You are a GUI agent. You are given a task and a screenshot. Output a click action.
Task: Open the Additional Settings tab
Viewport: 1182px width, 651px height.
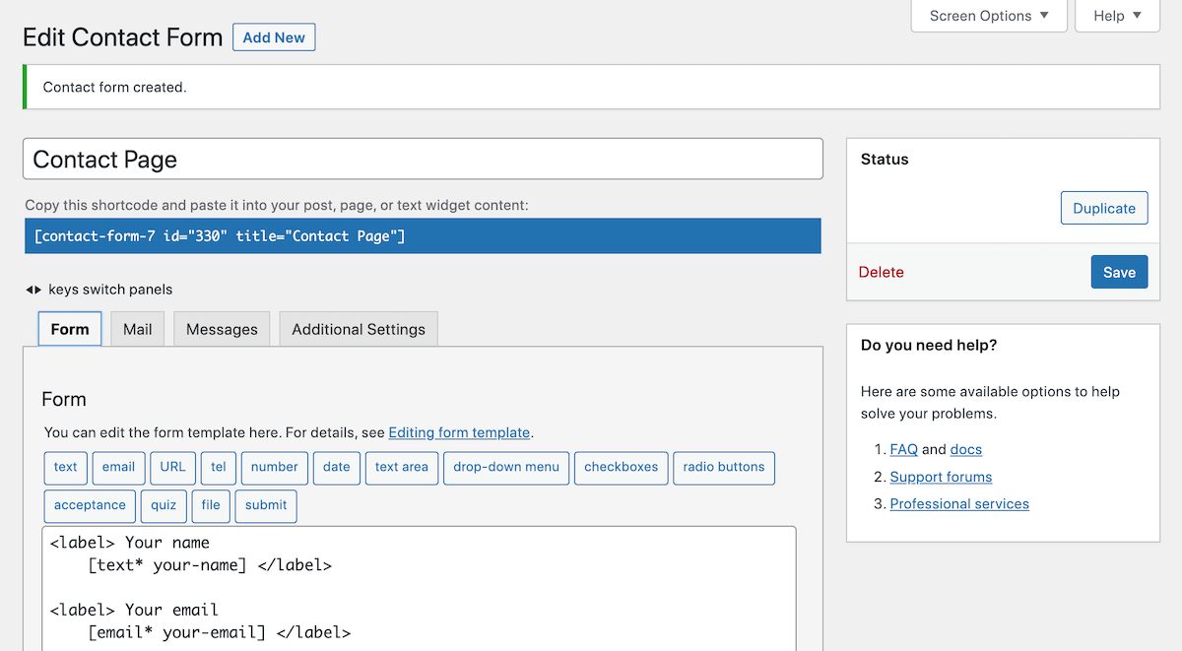(359, 329)
